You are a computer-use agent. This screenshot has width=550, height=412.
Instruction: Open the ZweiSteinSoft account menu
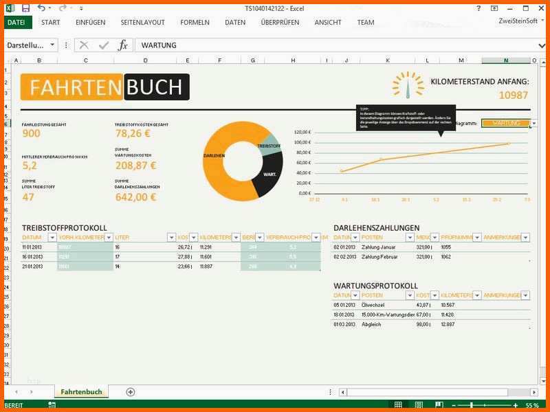coord(521,21)
